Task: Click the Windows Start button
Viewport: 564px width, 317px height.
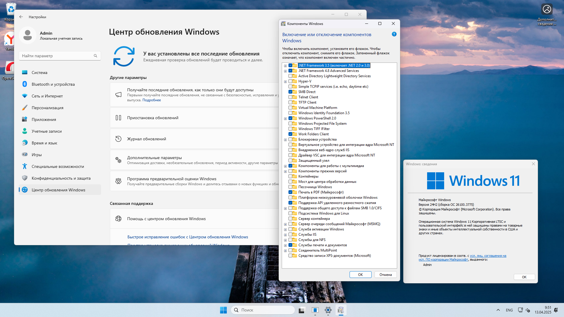Action: [223, 310]
